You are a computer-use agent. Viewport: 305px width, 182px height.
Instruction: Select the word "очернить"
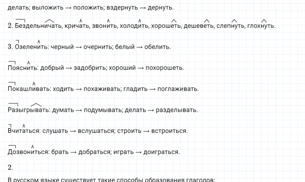[x=97, y=47]
